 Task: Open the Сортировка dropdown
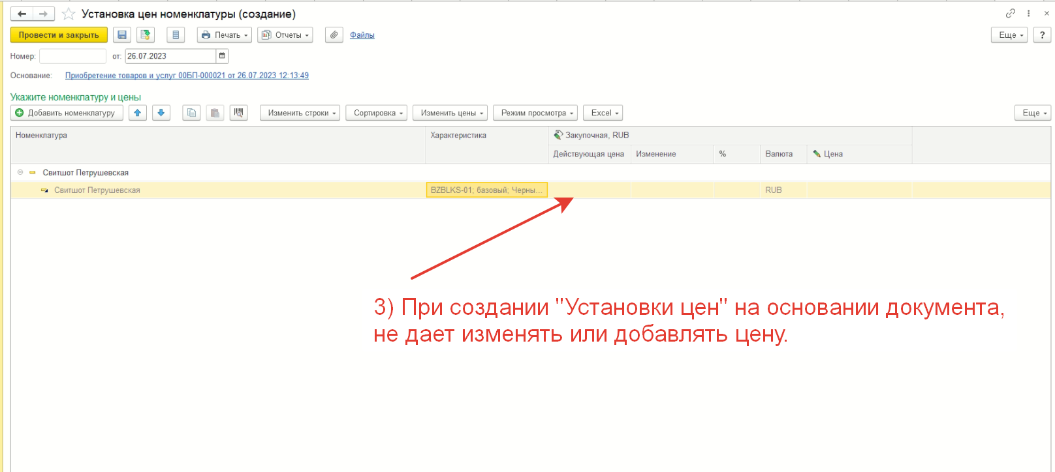coord(376,113)
